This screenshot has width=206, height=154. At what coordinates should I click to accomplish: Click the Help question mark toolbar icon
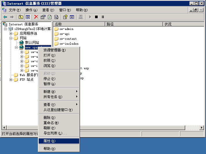click(x=65, y=17)
